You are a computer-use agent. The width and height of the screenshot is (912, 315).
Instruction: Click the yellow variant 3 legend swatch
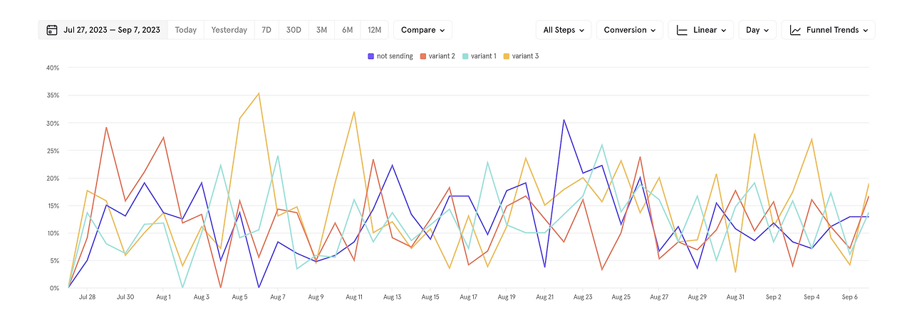tap(507, 56)
